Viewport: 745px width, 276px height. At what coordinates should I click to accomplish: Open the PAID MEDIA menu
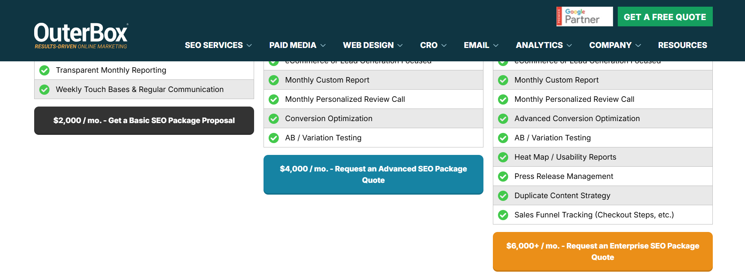coord(293,45)
